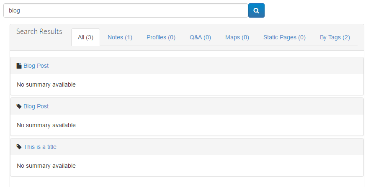Switch to the Notes (1) tab

click(120, 37)
